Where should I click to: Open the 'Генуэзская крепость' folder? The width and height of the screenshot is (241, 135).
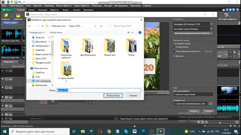[x=66, y=48]
